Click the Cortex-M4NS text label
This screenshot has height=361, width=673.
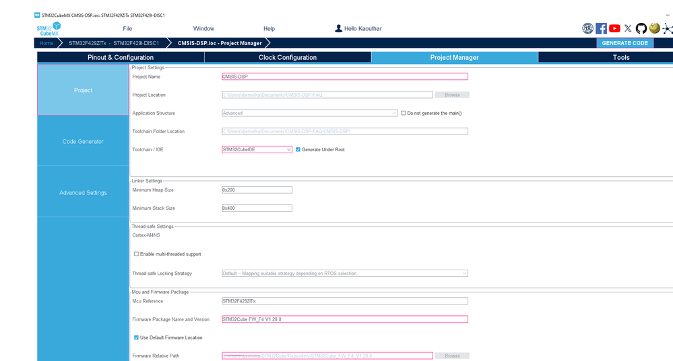pyautogui.click(x=146, y=235)
